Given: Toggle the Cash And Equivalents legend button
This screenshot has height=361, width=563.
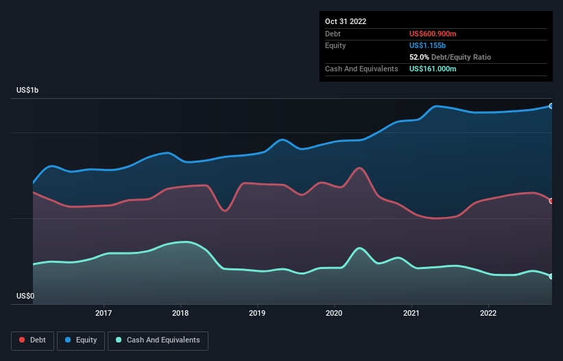Looking at the screenshot, I should point(158,340).
